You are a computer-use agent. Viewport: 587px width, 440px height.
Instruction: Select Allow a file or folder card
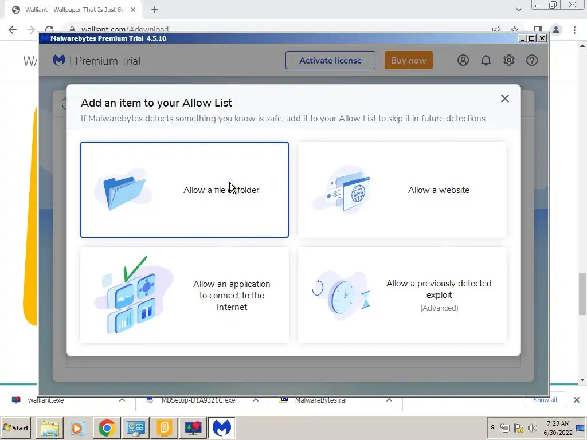(x=185, y=189)
